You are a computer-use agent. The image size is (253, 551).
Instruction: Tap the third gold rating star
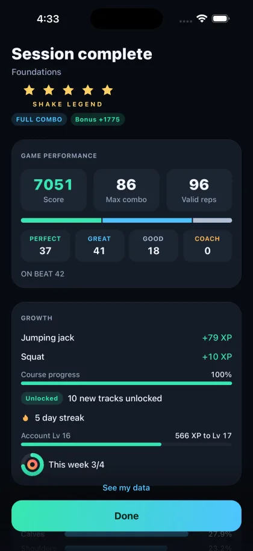point(68,91)
